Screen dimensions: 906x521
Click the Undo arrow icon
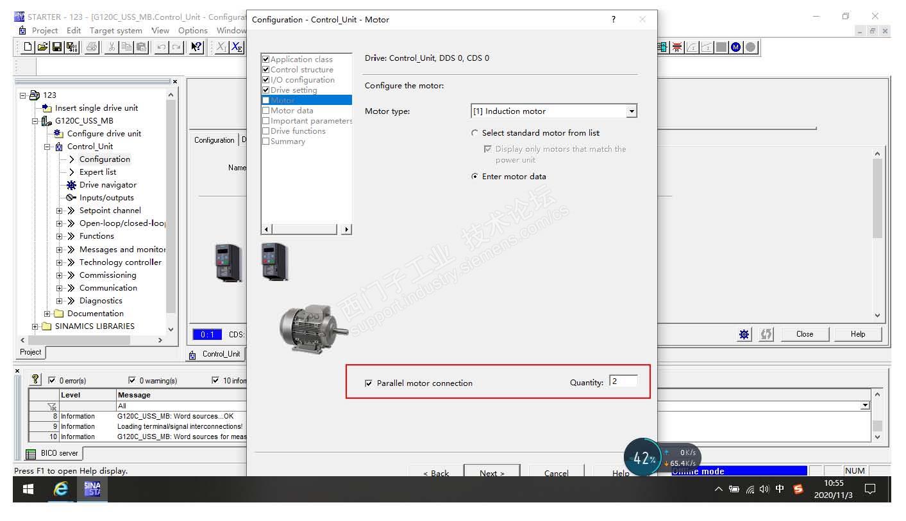coord(162,47)
